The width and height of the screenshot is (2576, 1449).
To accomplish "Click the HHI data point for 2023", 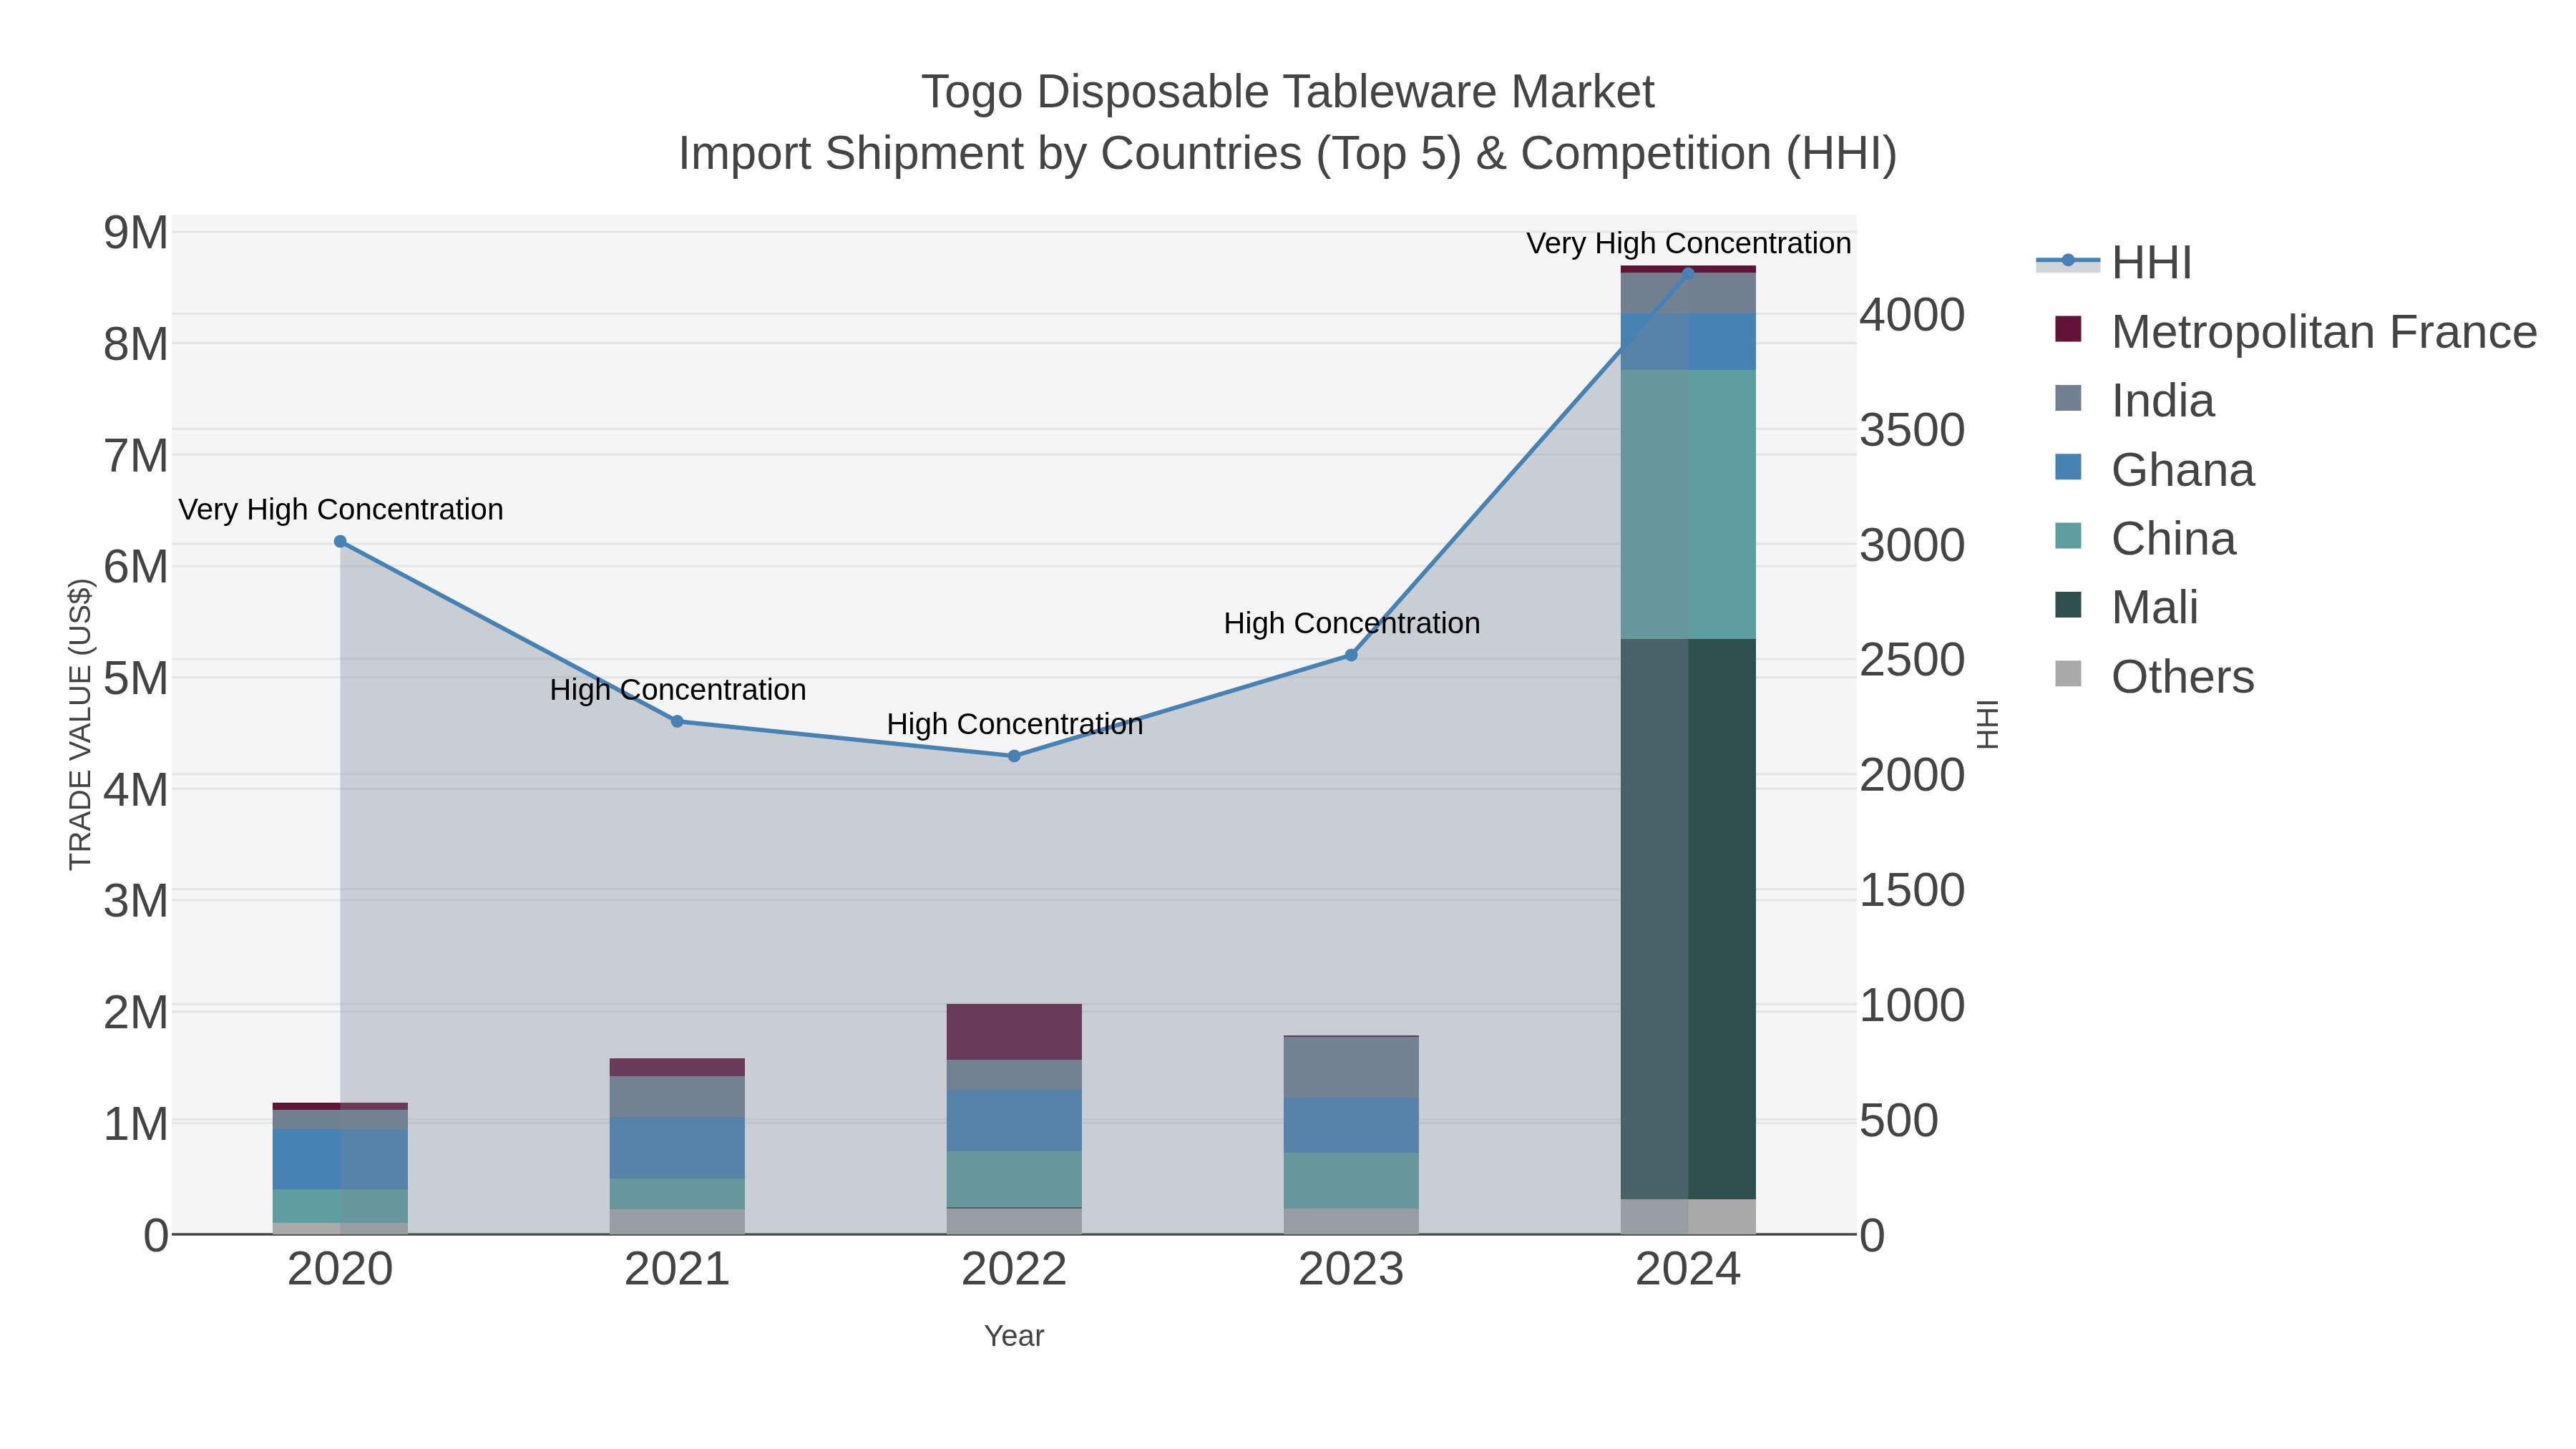I will (1351, 656).
